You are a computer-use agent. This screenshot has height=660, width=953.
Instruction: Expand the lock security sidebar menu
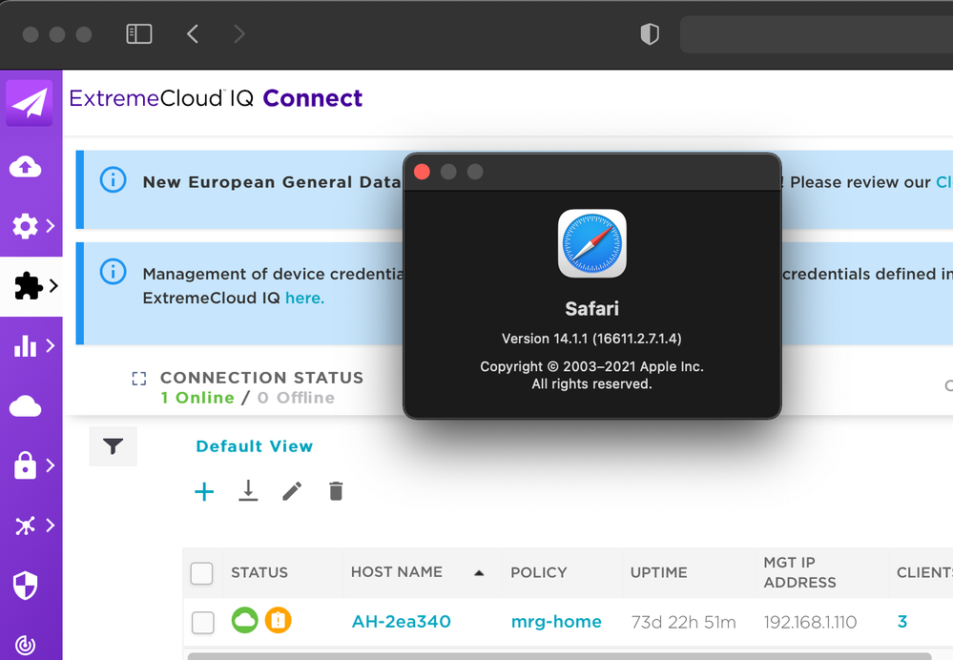[x=31, y=465]
